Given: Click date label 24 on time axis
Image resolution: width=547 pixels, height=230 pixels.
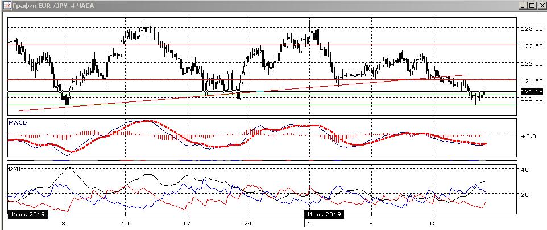Looking at the screenshot, I should 248,223.
